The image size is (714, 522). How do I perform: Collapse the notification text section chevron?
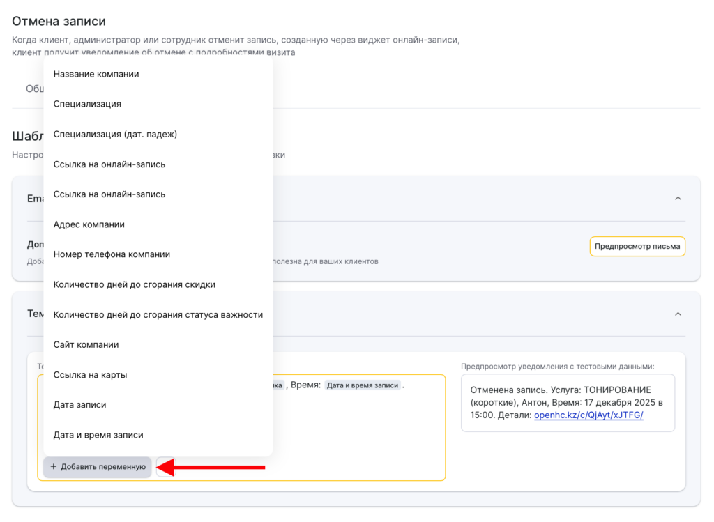click(678, 314)
